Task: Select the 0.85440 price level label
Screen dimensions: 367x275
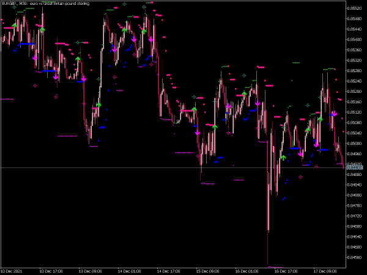Action: point(354,29)
